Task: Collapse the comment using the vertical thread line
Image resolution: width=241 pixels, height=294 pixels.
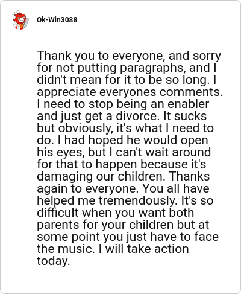Action: [x=20, y=157]
